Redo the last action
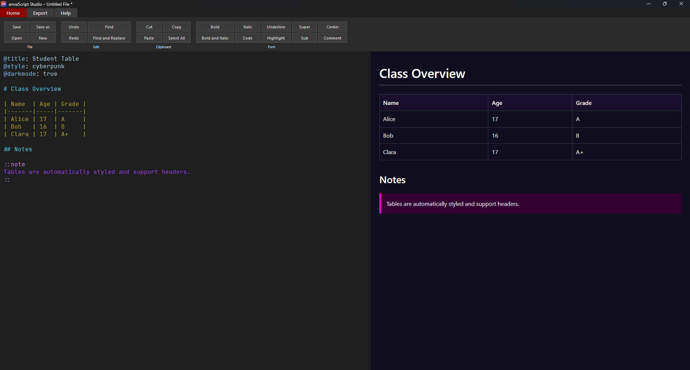 point(74,38)
